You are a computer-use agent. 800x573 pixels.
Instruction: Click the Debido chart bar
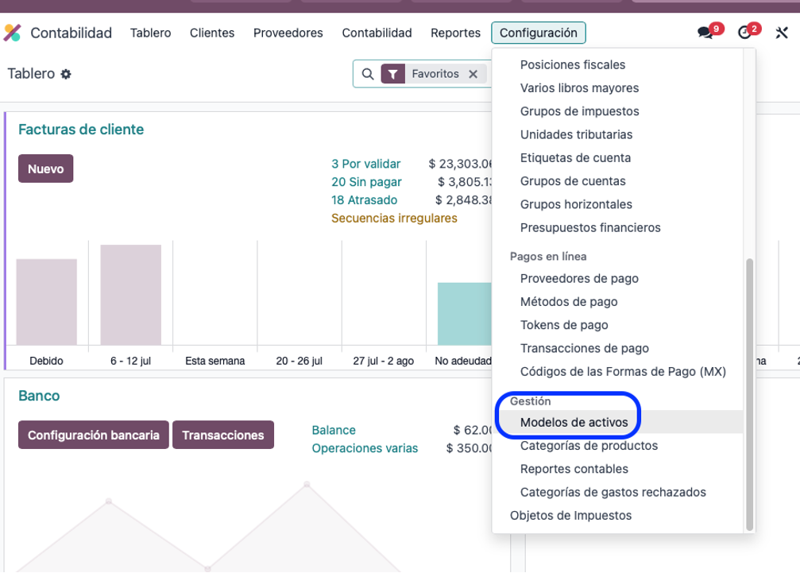[46, 302]
